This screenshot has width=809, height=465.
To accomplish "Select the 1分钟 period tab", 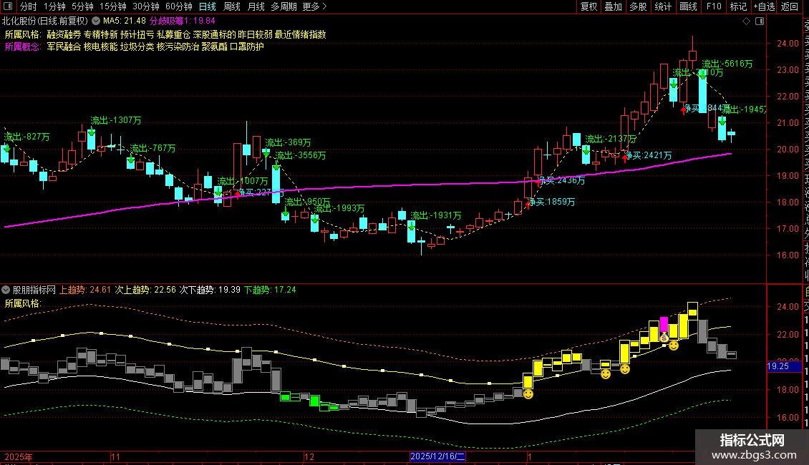I will click(x=54, y=6).
